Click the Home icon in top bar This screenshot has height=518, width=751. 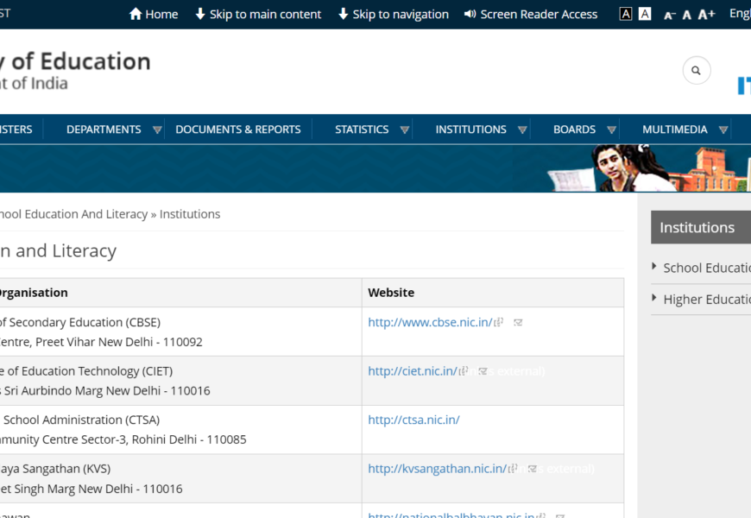135,14
